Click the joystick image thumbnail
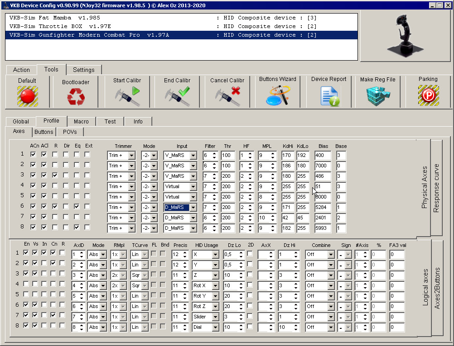The height and width of the screenshot is (346, 454). (406, 36)
